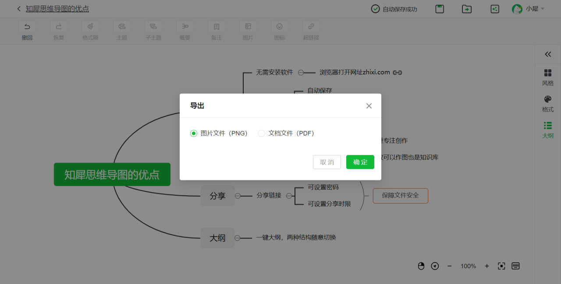This screenshot has height=284, width=561.
Task: Add a topic with 主题 tool
Action: click(122, 31)
